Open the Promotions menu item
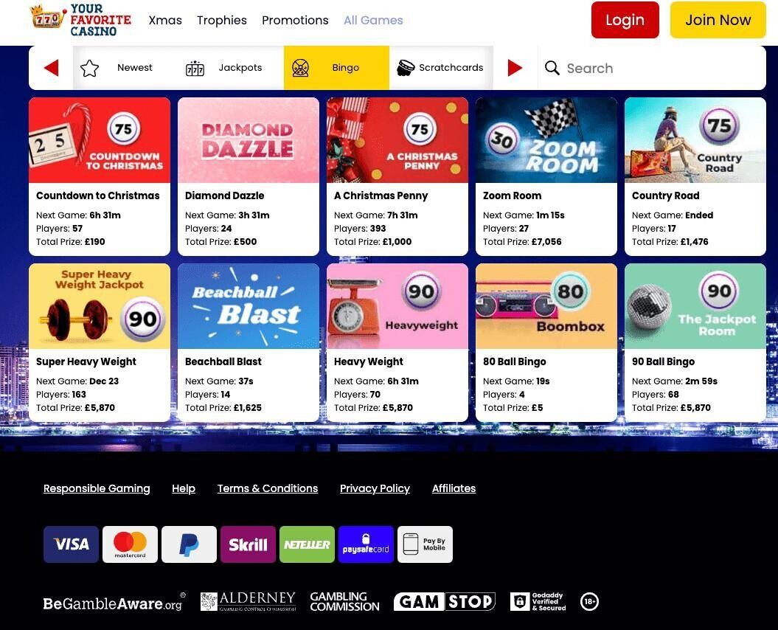778x630 pixels. pyautogui.click(x=295, y=20)
